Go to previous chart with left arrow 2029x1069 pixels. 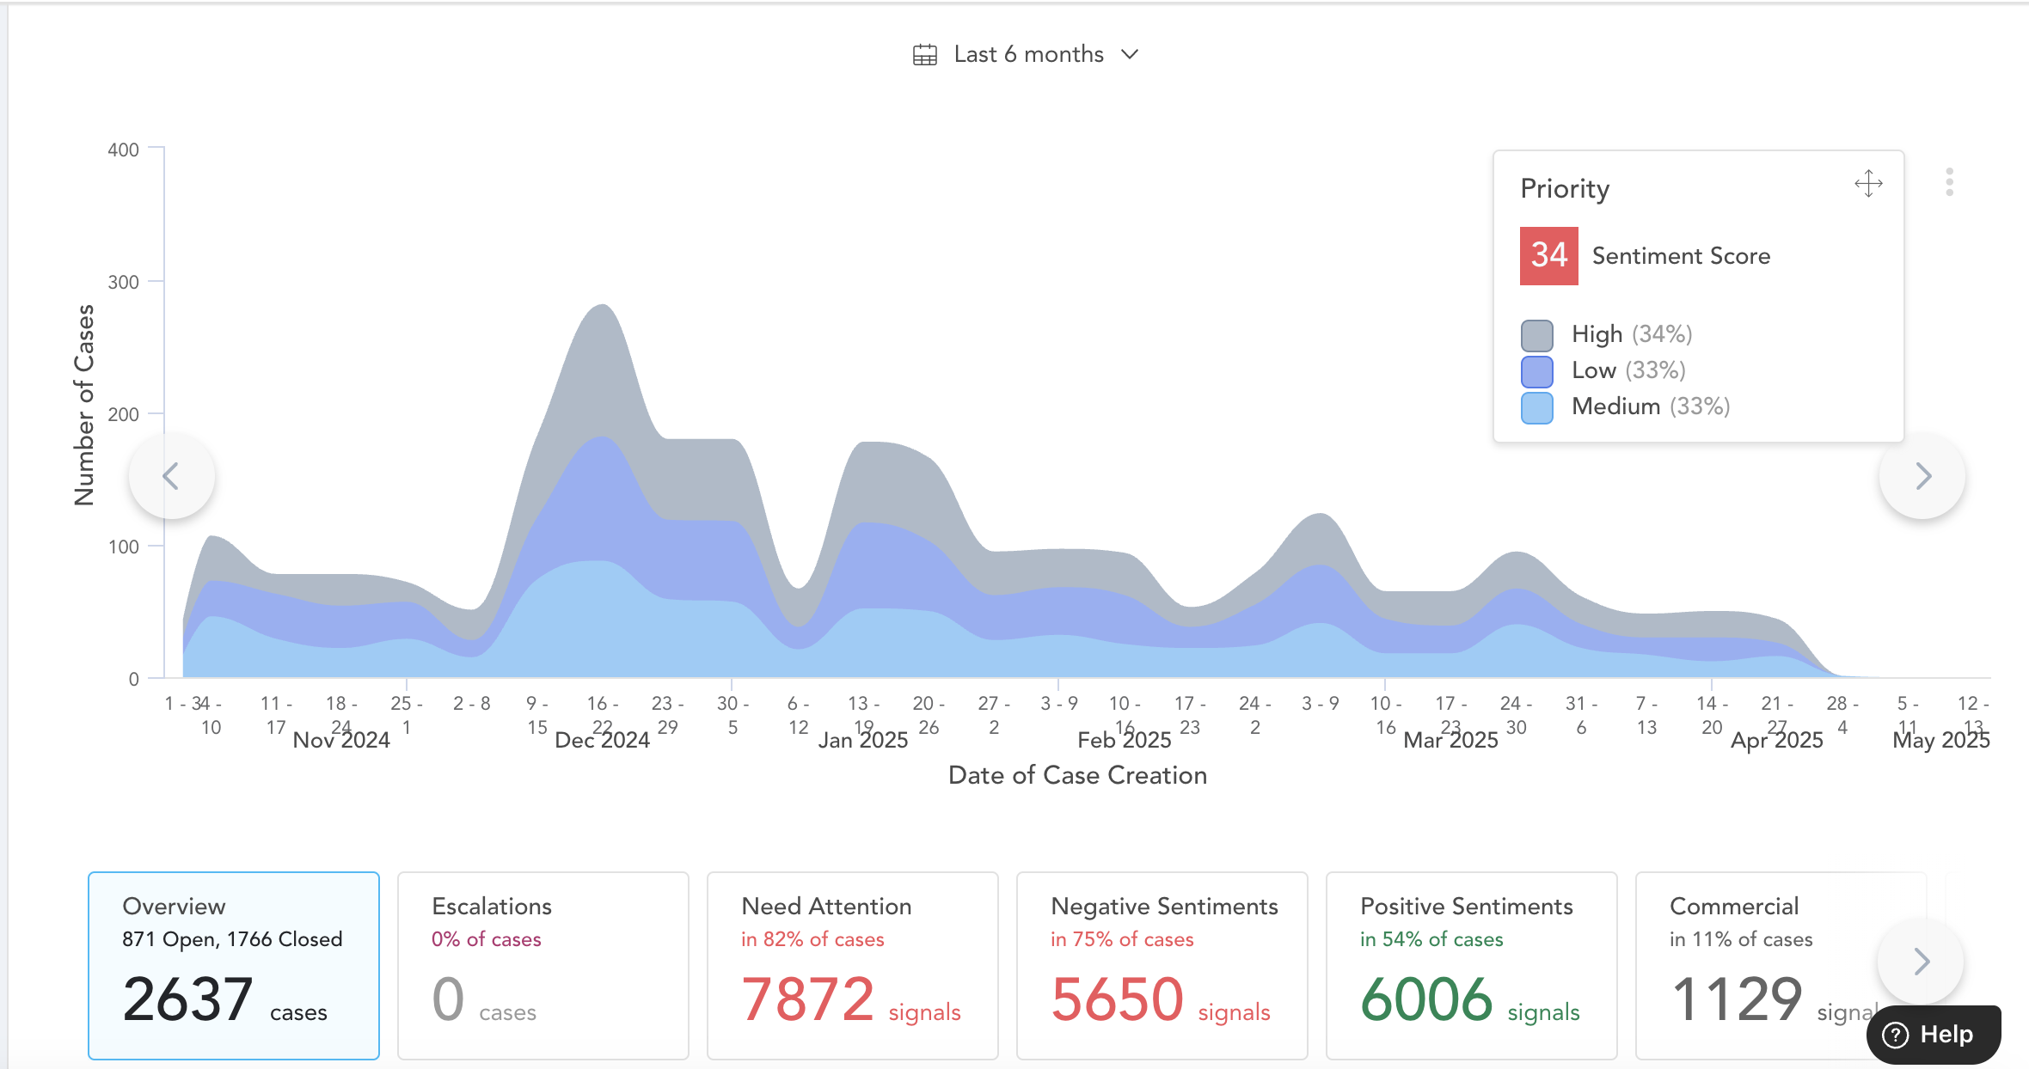click(x=171, y=476)
